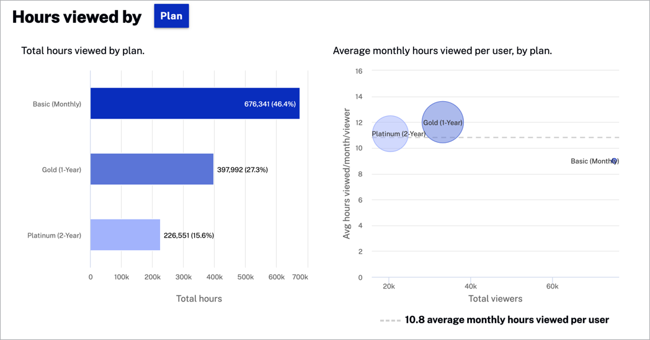Select the Platinum (2-Year) bar in the bar chart
The width and height of the screenshot is (650, 340).
(x=125, y=235)
